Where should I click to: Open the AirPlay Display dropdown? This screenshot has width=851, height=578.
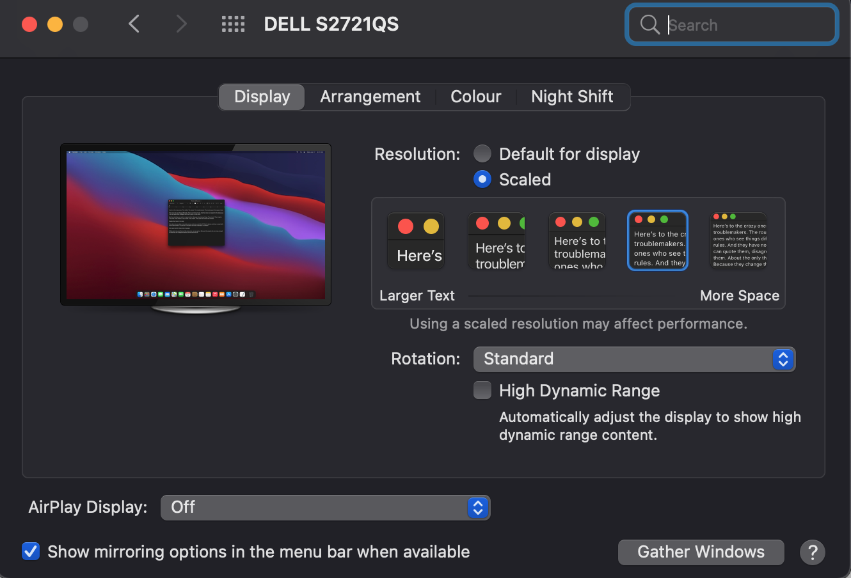click(x=326, y=507)
